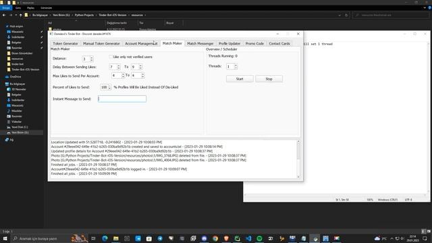Open the Manual Token Generator tab
The height and width of the screenshot is (243, 432).
tap(101, 43)
